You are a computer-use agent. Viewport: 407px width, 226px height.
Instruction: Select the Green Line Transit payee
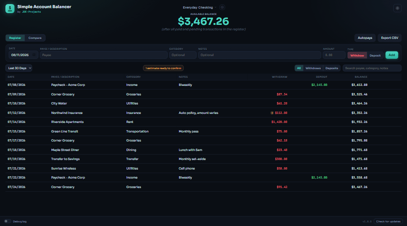tap(64, 131)
